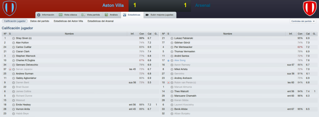This screenshot has width=319, height=117.
Task: Click the Aston Villa club crest
Action: (9, 8)
